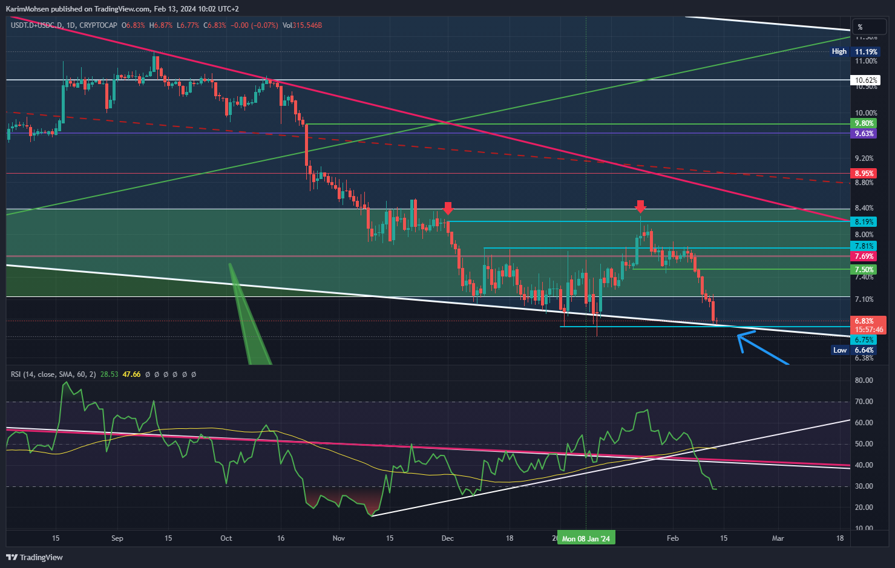
Task: Select the high value H6.87% in legend
Action: pos(161,25)
